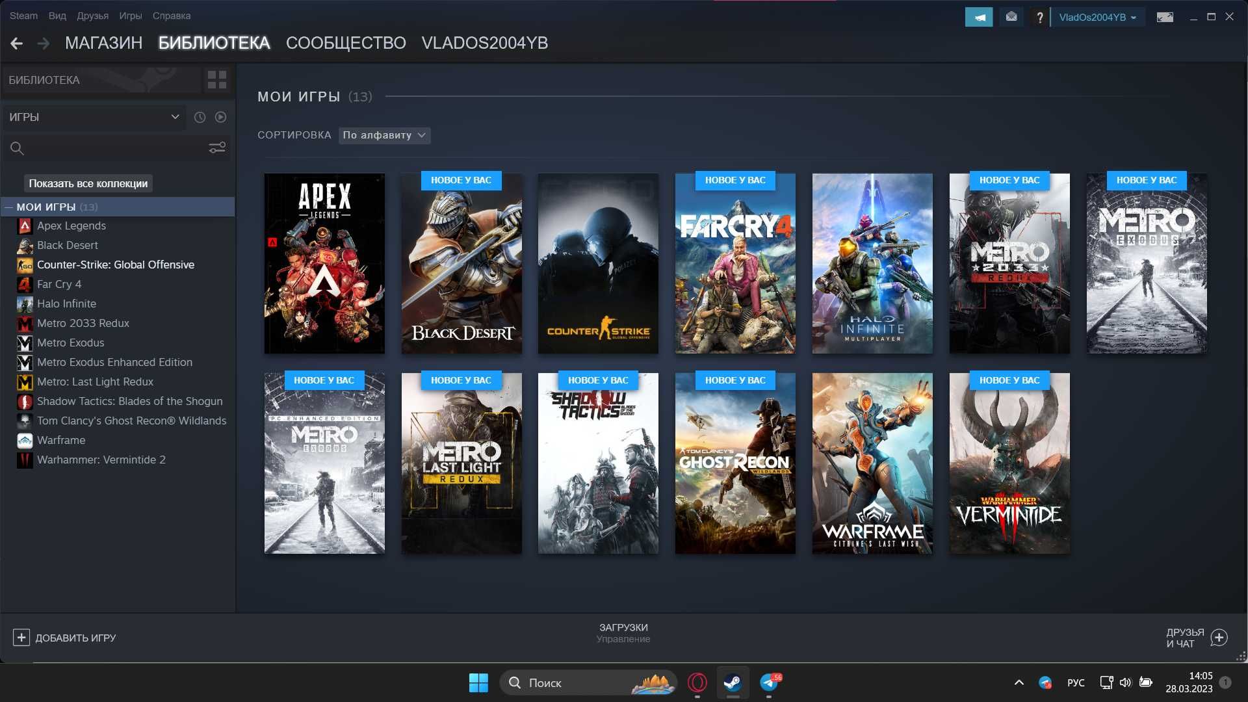Viewport: 1248px width, 702px height.
Task: Open Telegram from taskbar
Action: click(x=770, y=682)
